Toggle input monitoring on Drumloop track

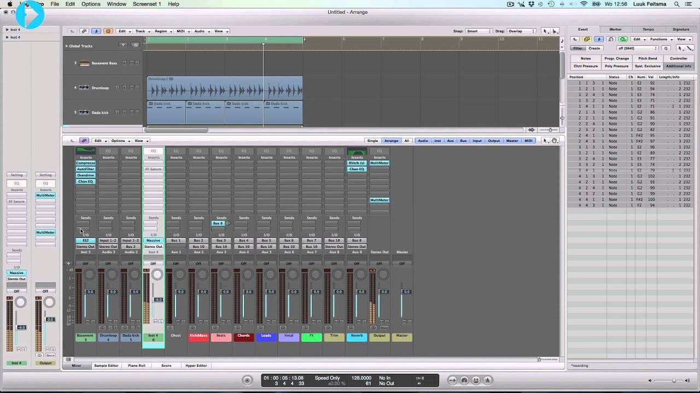point(118,87)
